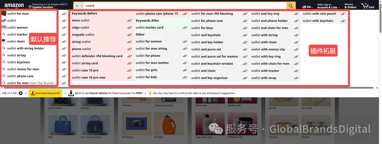Click the location pin icon
Viewport: 382px width, 144px height.
(30, 6)
